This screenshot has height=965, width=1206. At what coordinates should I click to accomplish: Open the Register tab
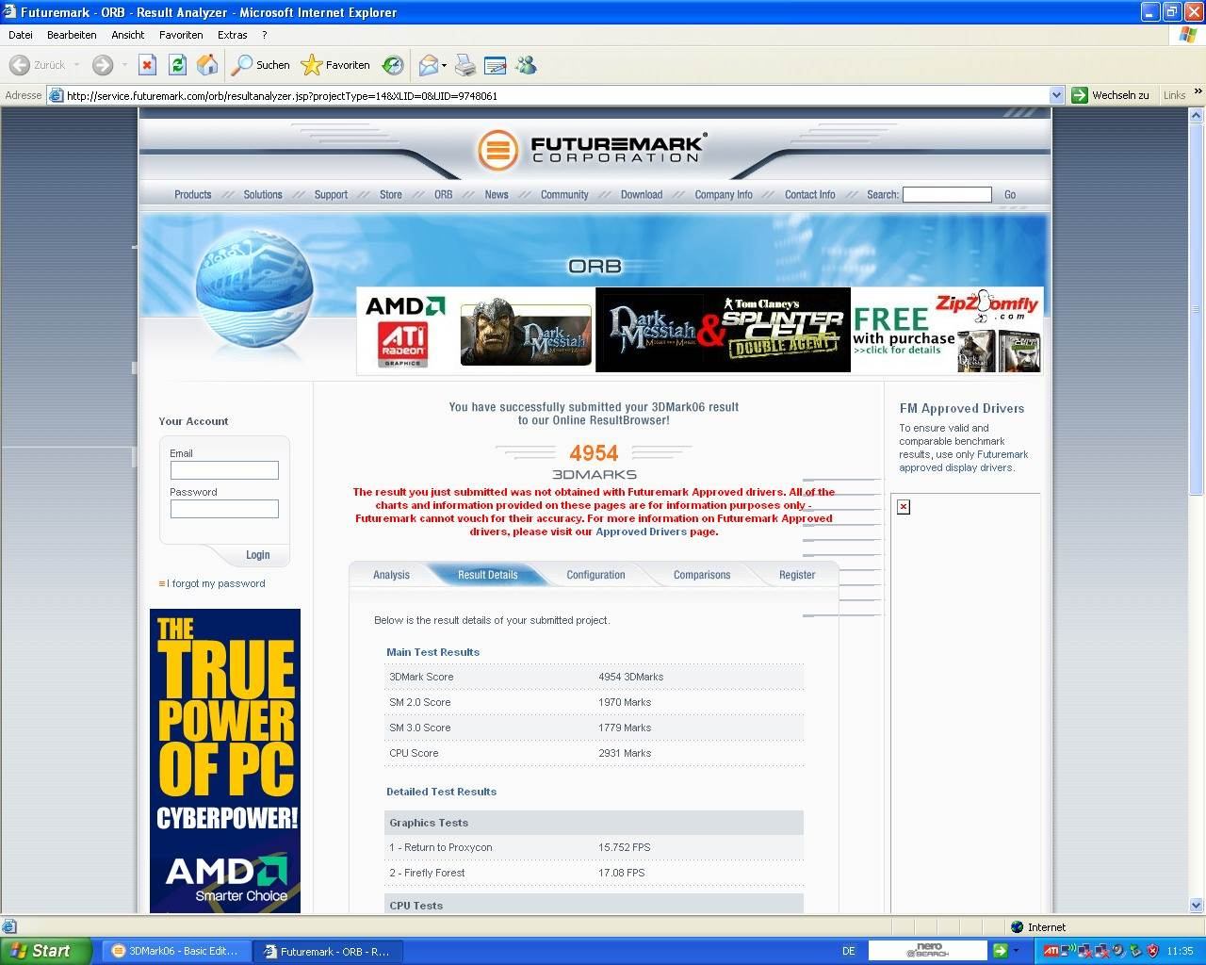click(x=797, y=575)
